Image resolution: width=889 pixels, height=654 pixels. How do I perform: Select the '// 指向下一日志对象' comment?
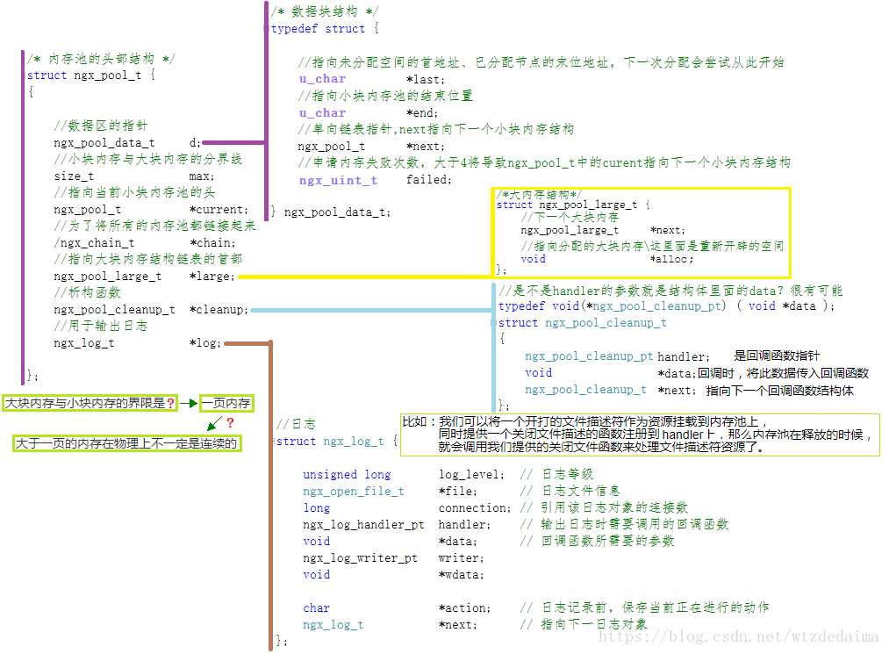click(584, 624)
